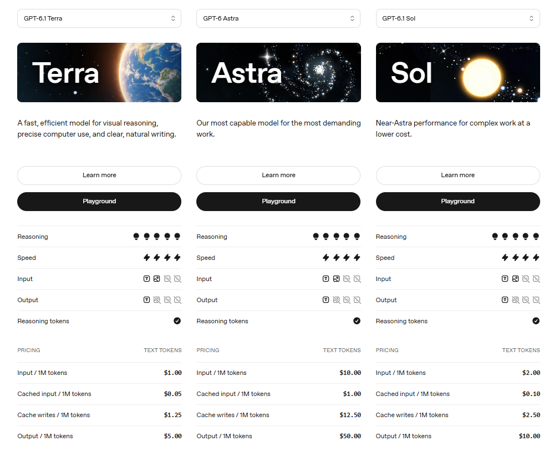Click the first speed bolt in Sol's row
Image resolution: width=554 pixels, height=451 pixels.
point(505,257)
